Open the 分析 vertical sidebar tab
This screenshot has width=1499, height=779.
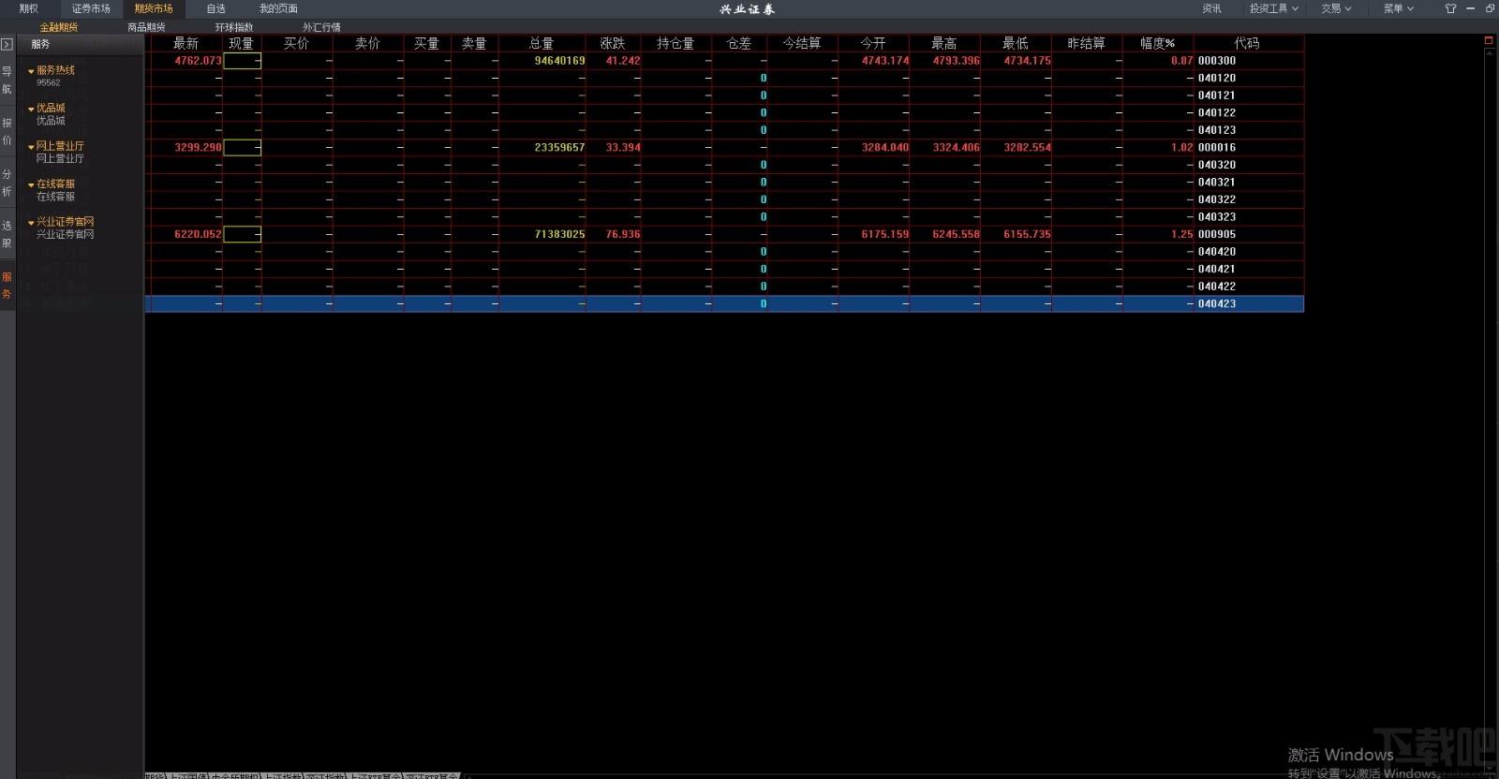pyautogui.click(x=7, y=183)
